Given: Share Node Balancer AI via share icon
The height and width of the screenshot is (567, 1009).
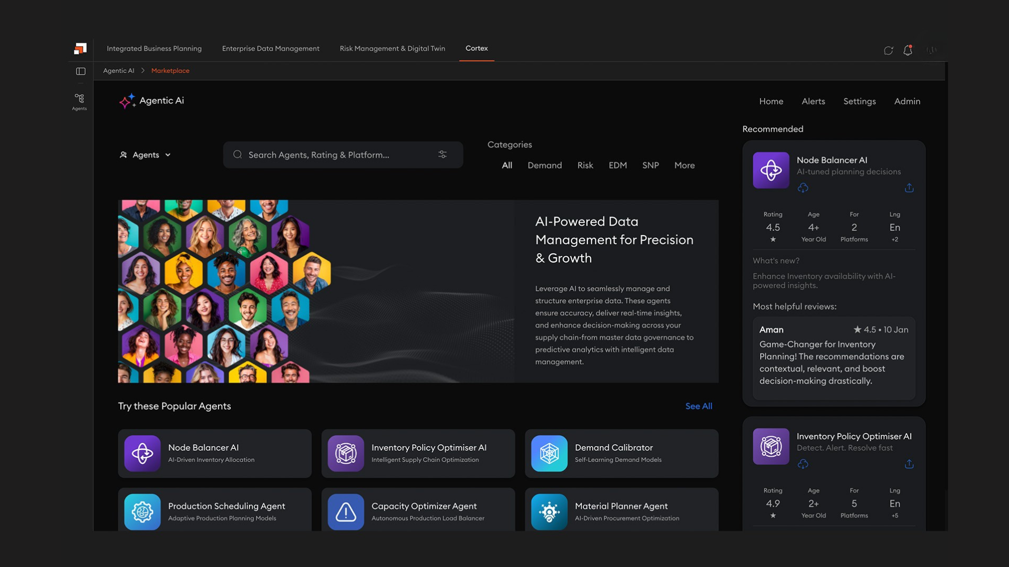Looking at the screenshot, I should [x=909, y=188].
